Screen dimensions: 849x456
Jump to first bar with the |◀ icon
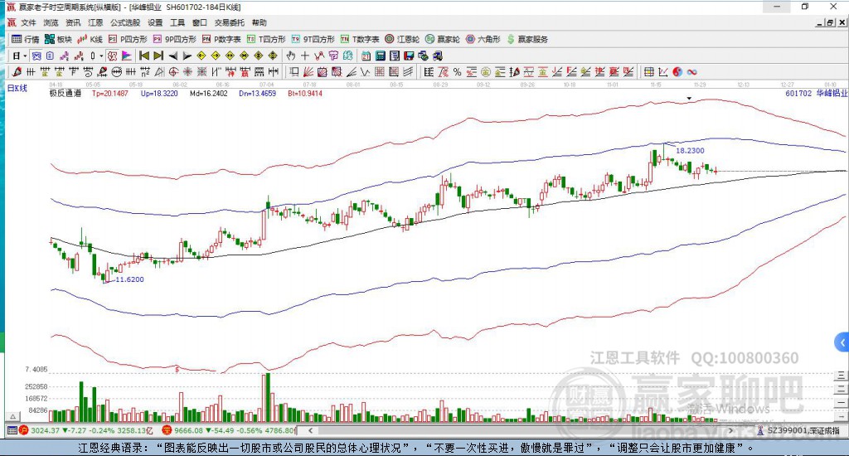(x=144, y=56)
